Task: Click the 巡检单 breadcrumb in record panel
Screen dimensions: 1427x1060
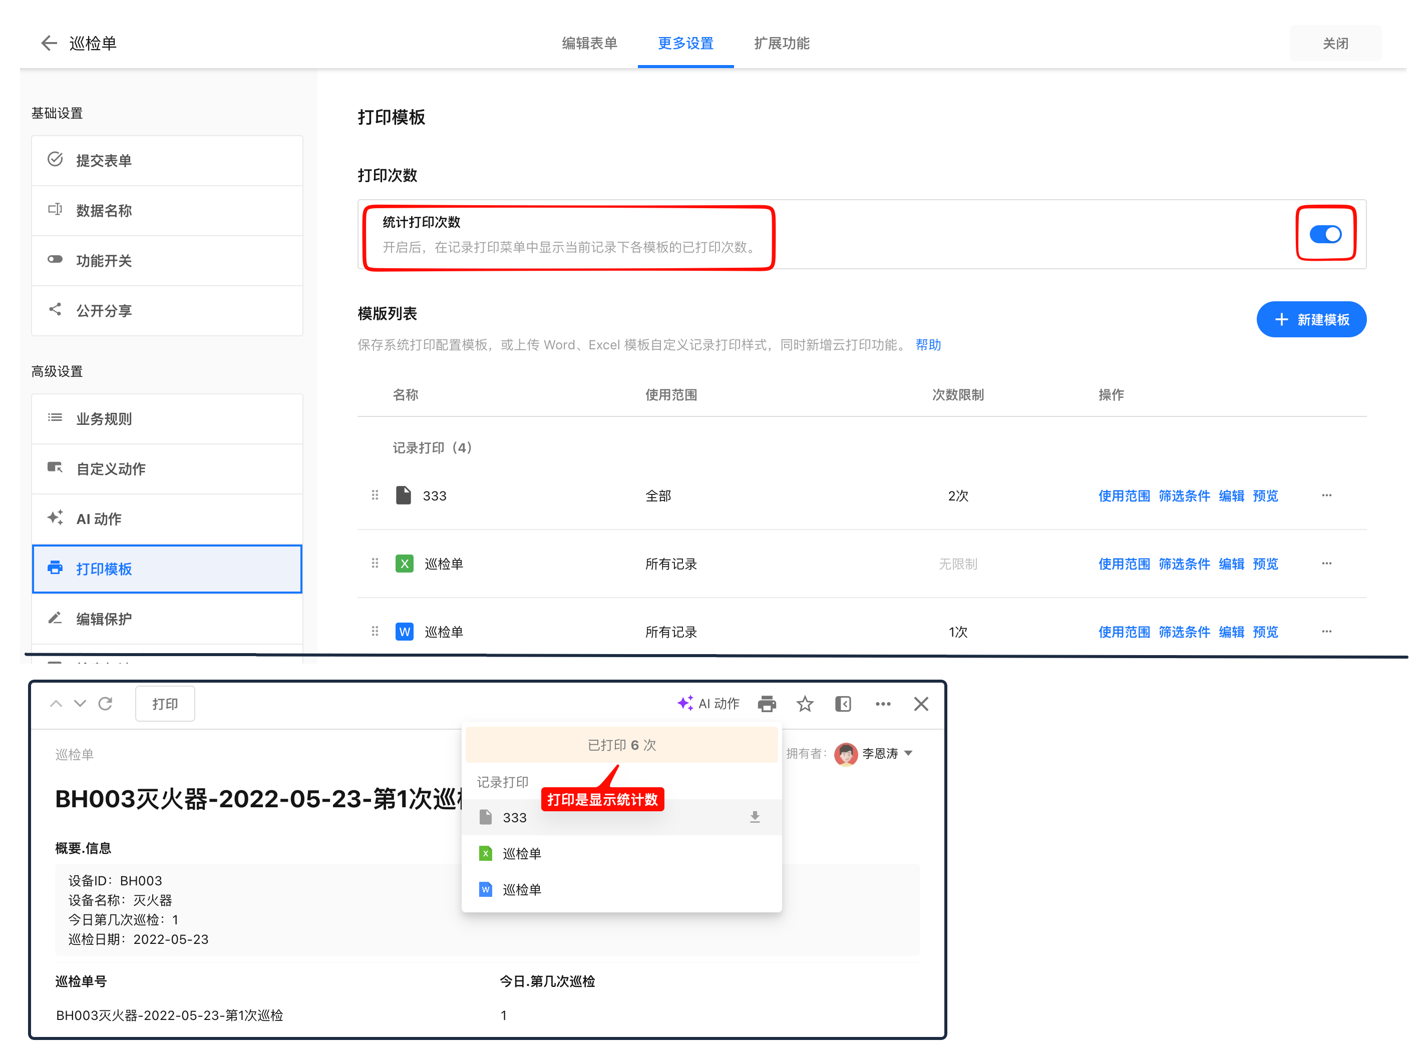Action: (75, 755)
